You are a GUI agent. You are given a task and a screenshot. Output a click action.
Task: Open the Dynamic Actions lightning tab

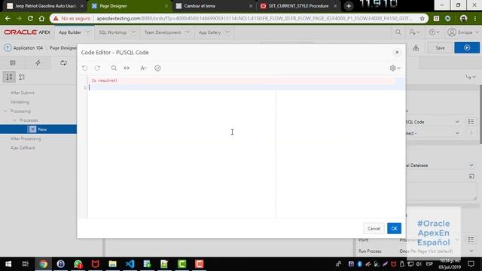[38, 62]
